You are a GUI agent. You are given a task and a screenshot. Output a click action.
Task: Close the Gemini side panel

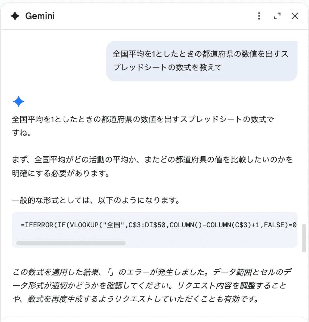click(x=295, y=16)
